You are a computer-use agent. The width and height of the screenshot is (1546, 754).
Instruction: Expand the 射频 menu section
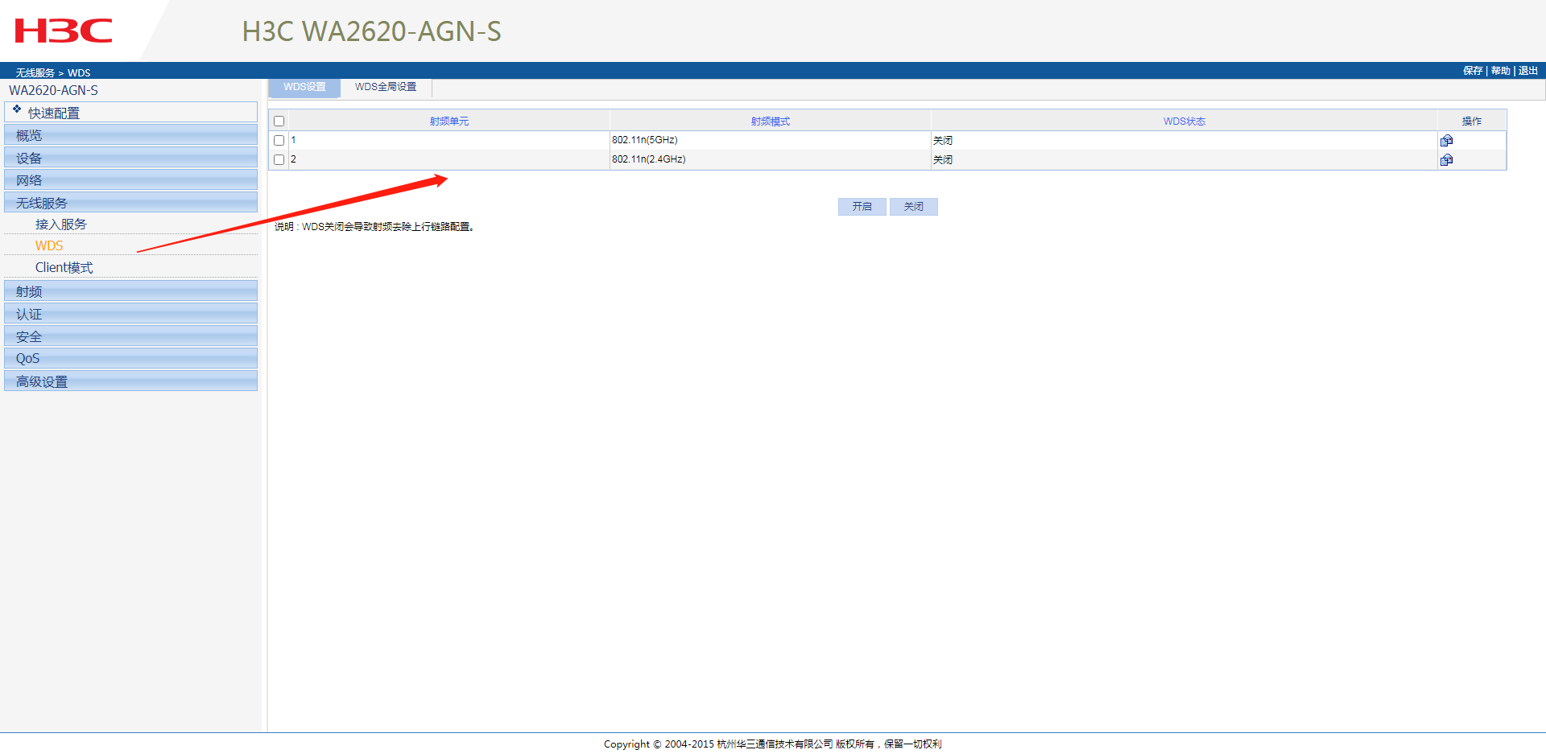(x=130, y=291)
